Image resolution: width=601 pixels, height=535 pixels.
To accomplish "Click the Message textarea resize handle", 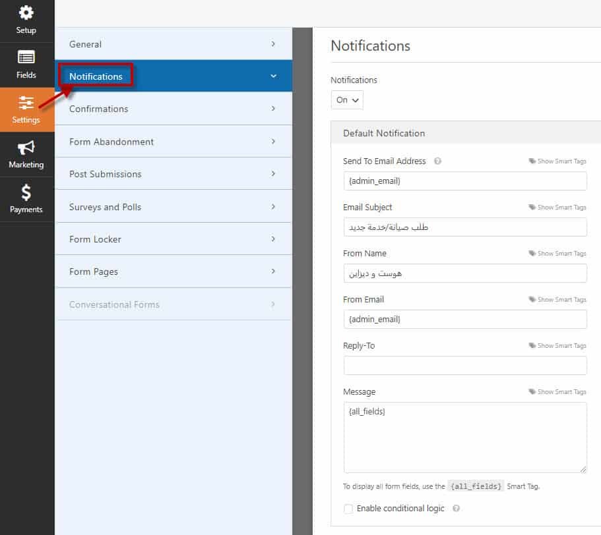I will tap(583, 469).
